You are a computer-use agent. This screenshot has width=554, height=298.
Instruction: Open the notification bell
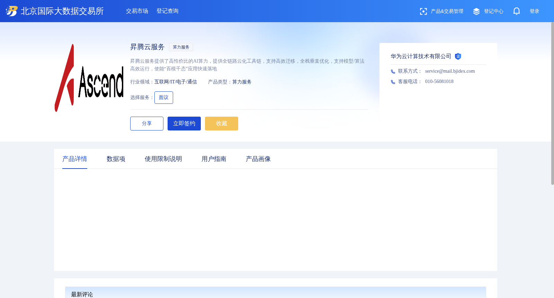point(517,11)
